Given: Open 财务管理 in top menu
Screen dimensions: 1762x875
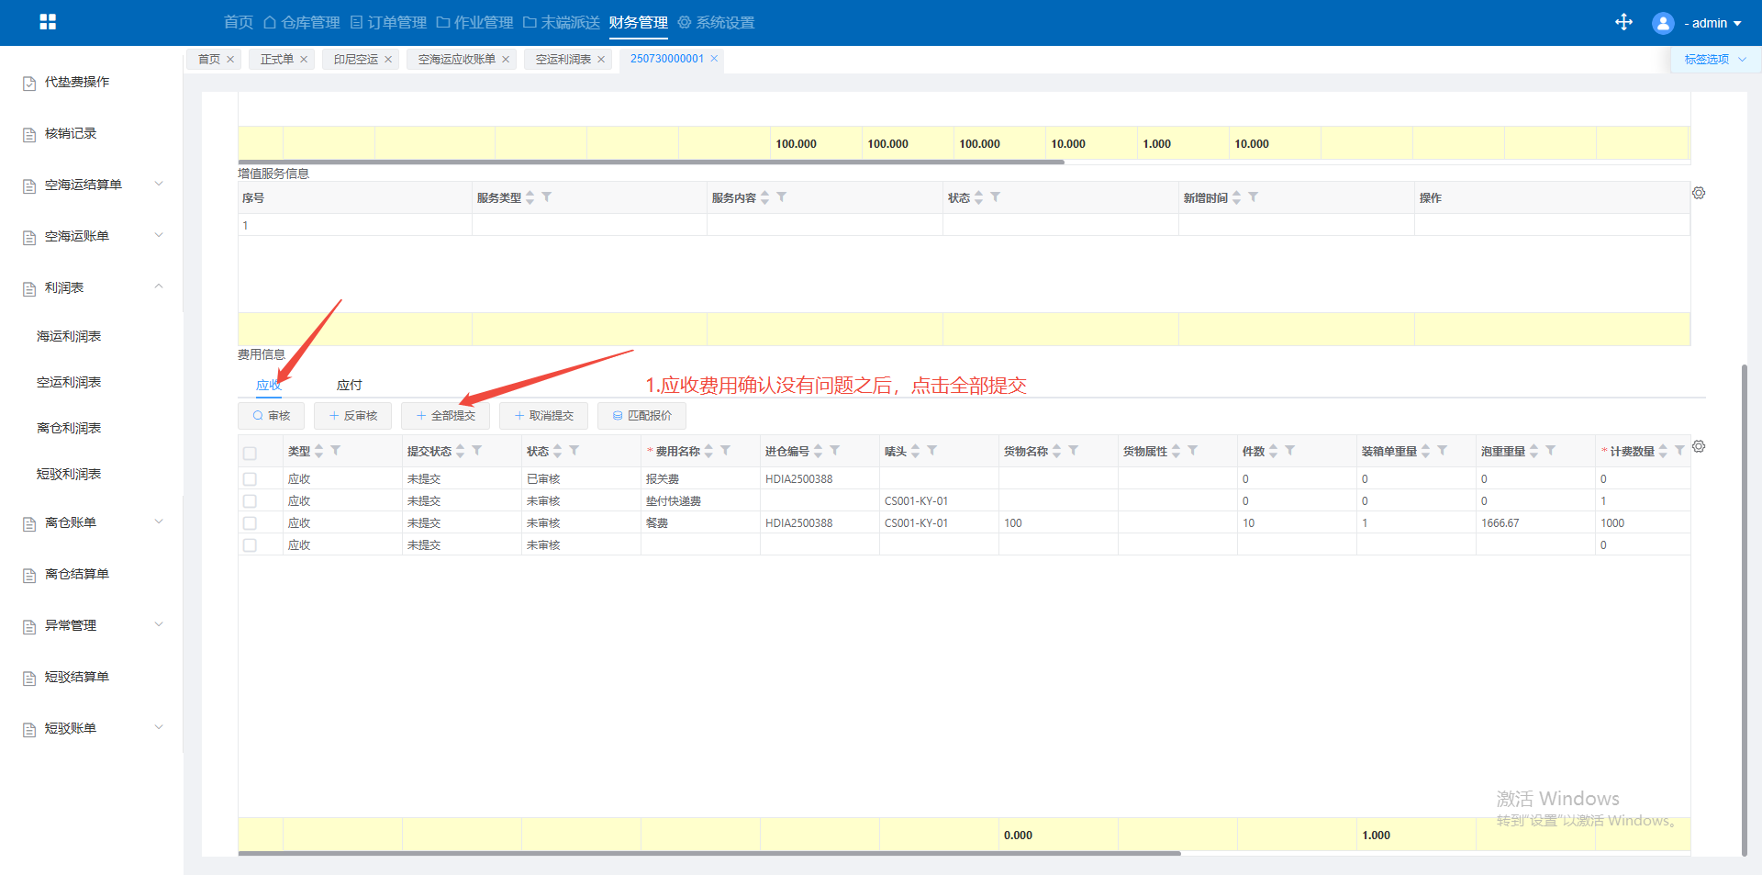Looking at the screenshot, I should click(638, 23).
